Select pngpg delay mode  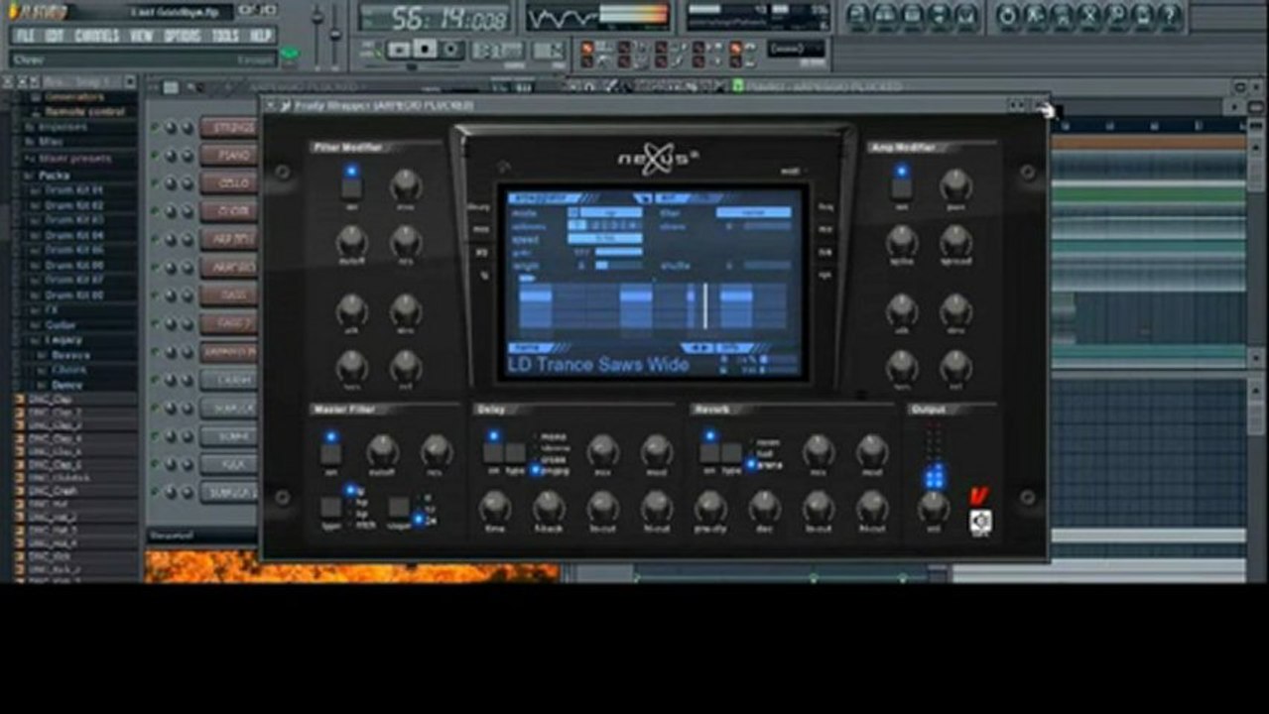(551, 470)
